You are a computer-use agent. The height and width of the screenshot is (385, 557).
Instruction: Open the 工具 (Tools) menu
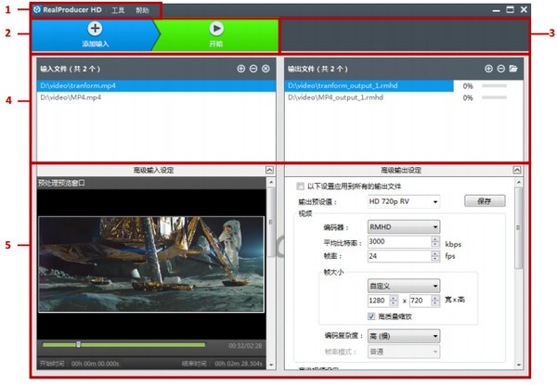coord(118,9)
